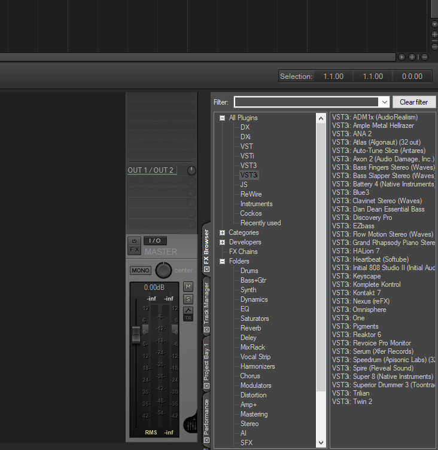Screen dimensions: 438x450
Task: Click the OUT 1 / OUT 2 hardware output send
Action: [x=151, y=170]
